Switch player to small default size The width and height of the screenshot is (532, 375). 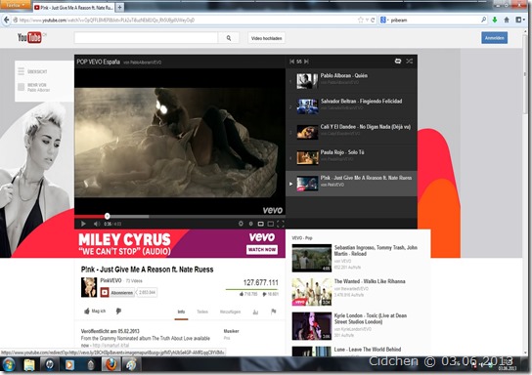[x=260, y=224]
